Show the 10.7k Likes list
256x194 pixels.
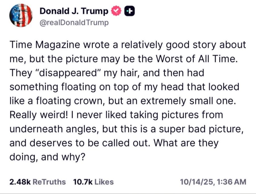coord(94,182)
